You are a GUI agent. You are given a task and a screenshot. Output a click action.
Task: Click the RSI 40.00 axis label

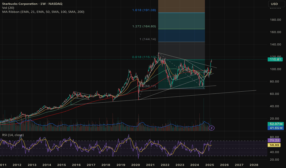tap(275, 152)
